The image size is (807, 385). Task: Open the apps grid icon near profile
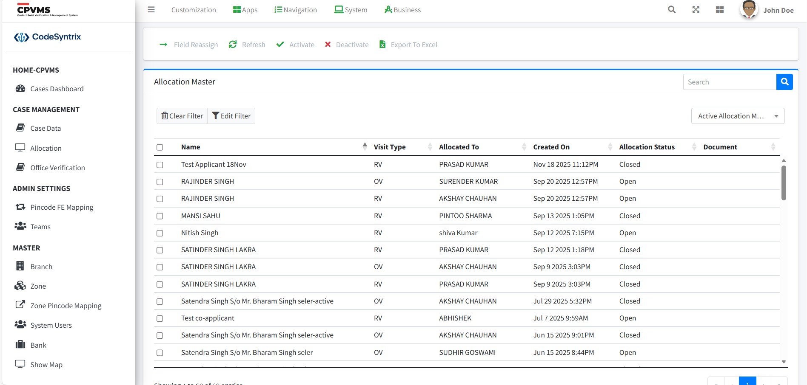pyautogui.click(x=719, y=10)
